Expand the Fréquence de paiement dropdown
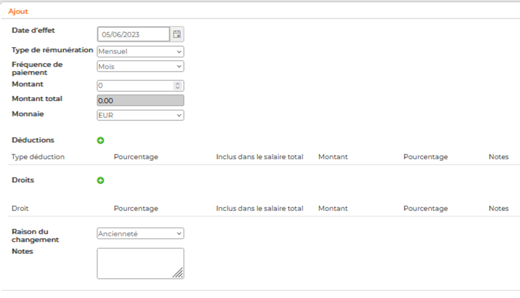 [x=140, y=66]
